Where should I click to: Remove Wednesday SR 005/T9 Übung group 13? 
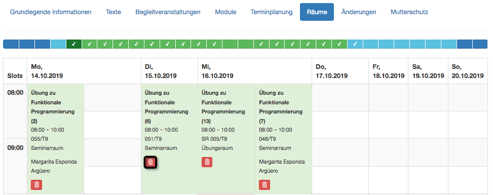click(x=207, y=162)
